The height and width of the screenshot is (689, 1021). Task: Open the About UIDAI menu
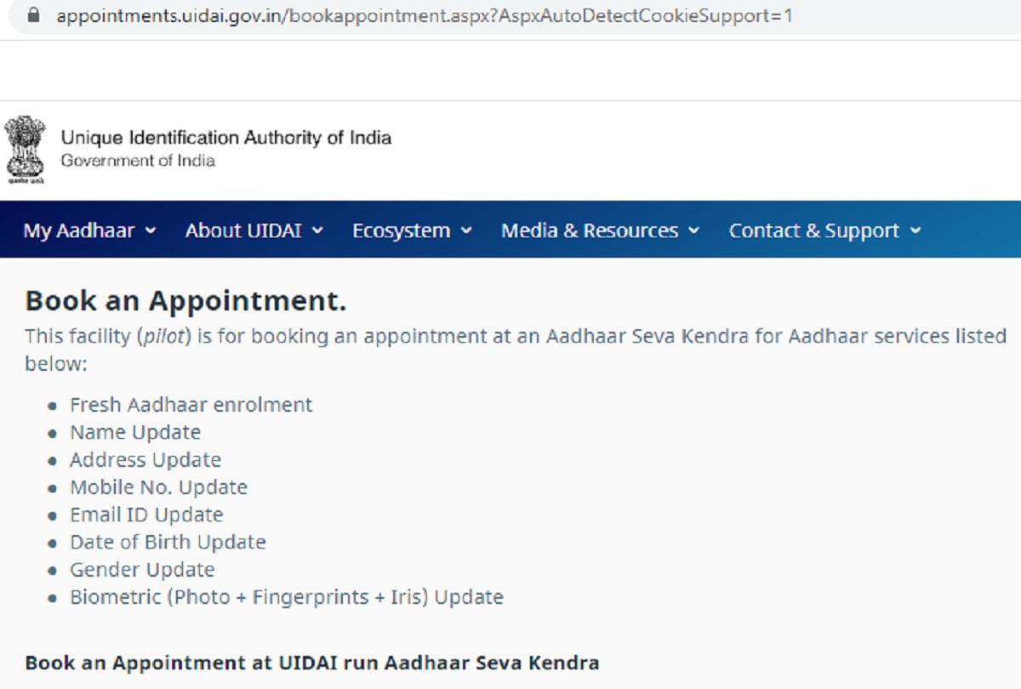tap(245, 230)
